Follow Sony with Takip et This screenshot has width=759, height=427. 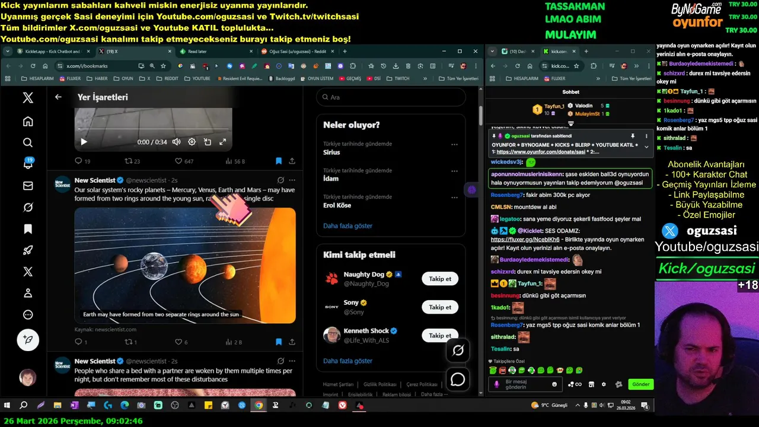pyautogui.click(x=440, y=307)
